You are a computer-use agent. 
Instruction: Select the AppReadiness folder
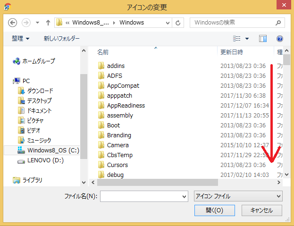click(121, 106)
